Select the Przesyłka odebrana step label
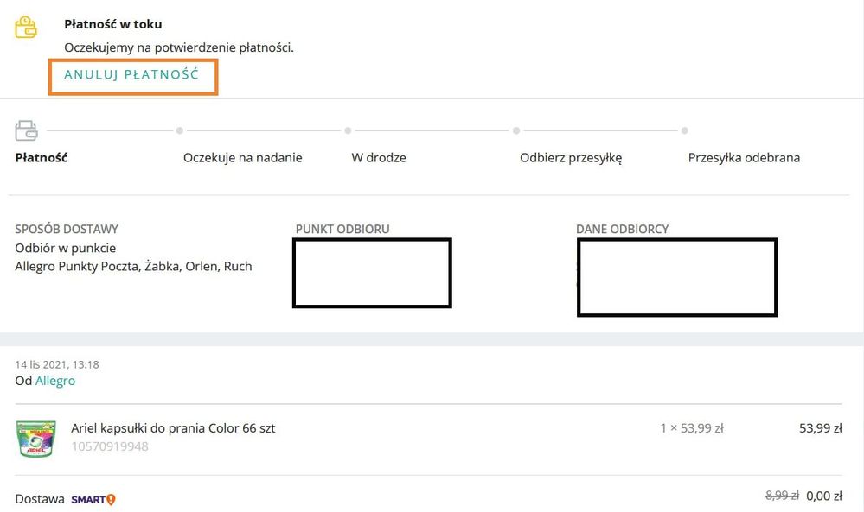This screenshot has width=864, height=512. pos(744,158)
